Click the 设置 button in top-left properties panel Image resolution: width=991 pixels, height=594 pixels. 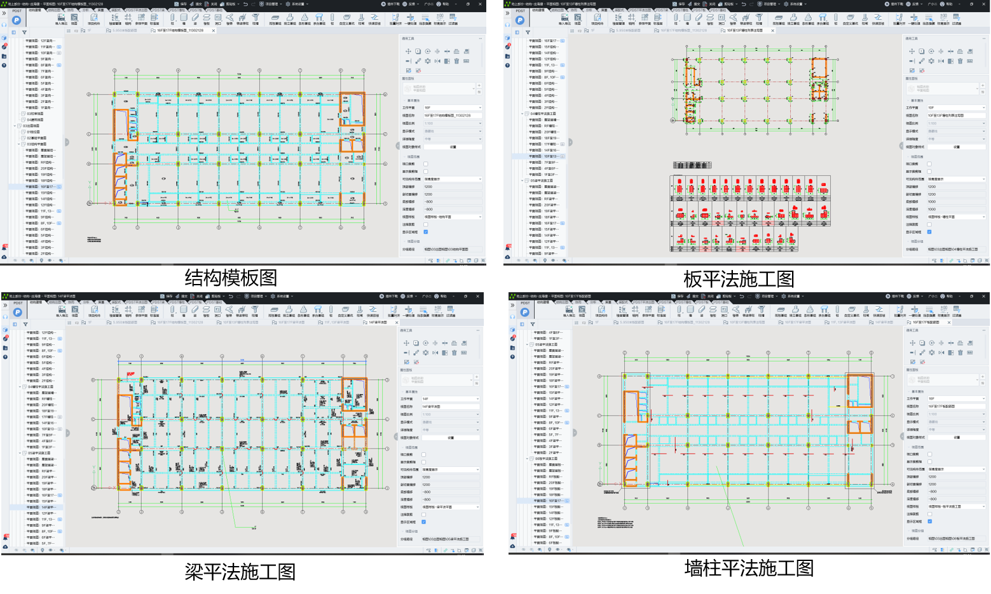(453, 147)
